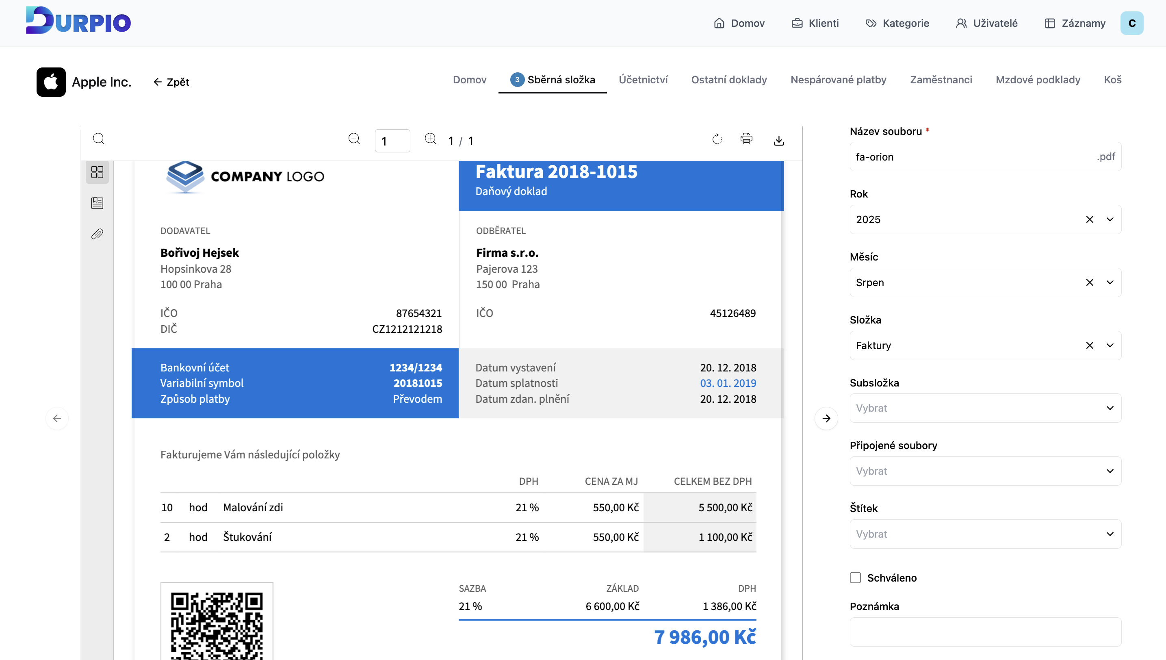Collapse the form with the right arrow button
The height and width of the screenshot is (660, 1166).
click(827, 418)
